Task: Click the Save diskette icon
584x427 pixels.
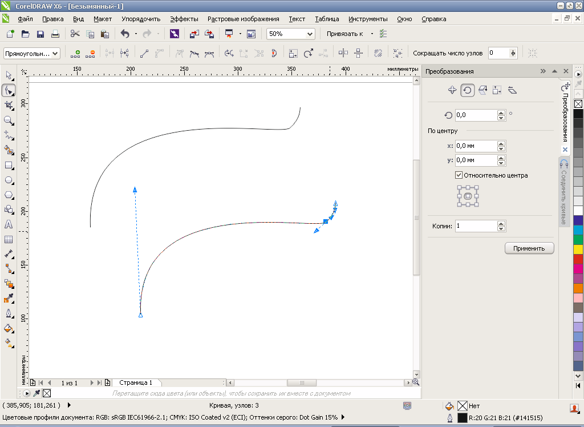Action: (x=40, y=34)
